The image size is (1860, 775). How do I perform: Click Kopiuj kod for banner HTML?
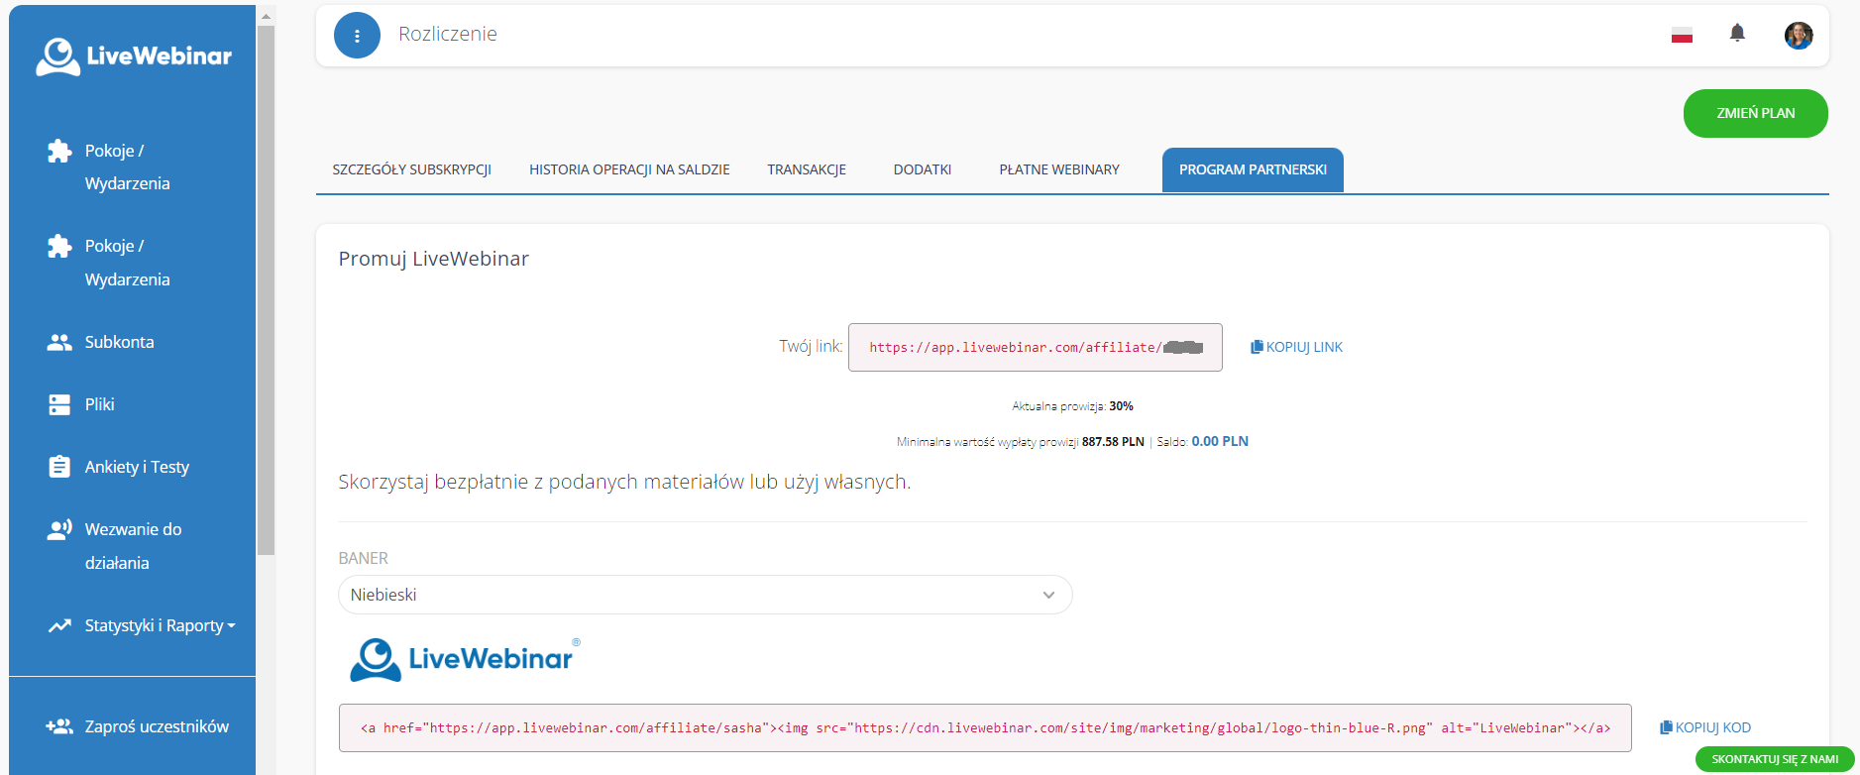point(1705,727)
